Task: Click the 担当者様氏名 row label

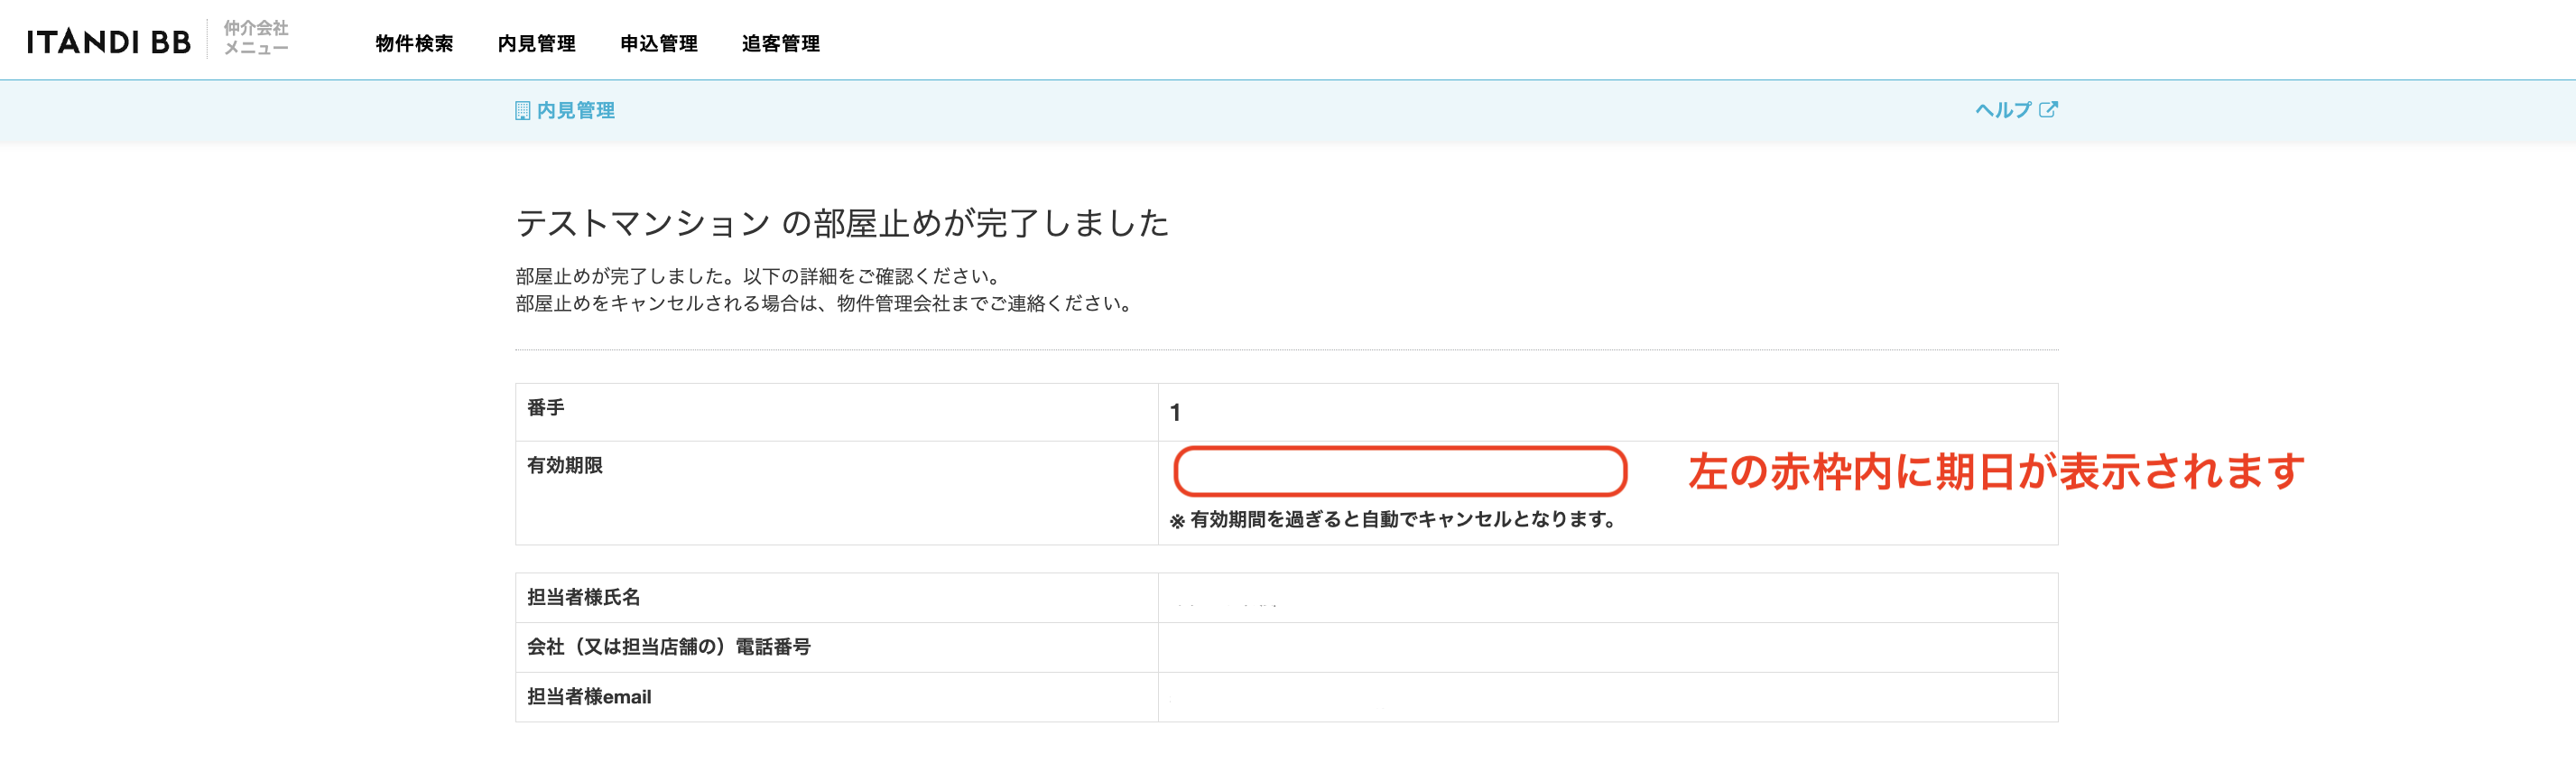Action: point(584,598)
